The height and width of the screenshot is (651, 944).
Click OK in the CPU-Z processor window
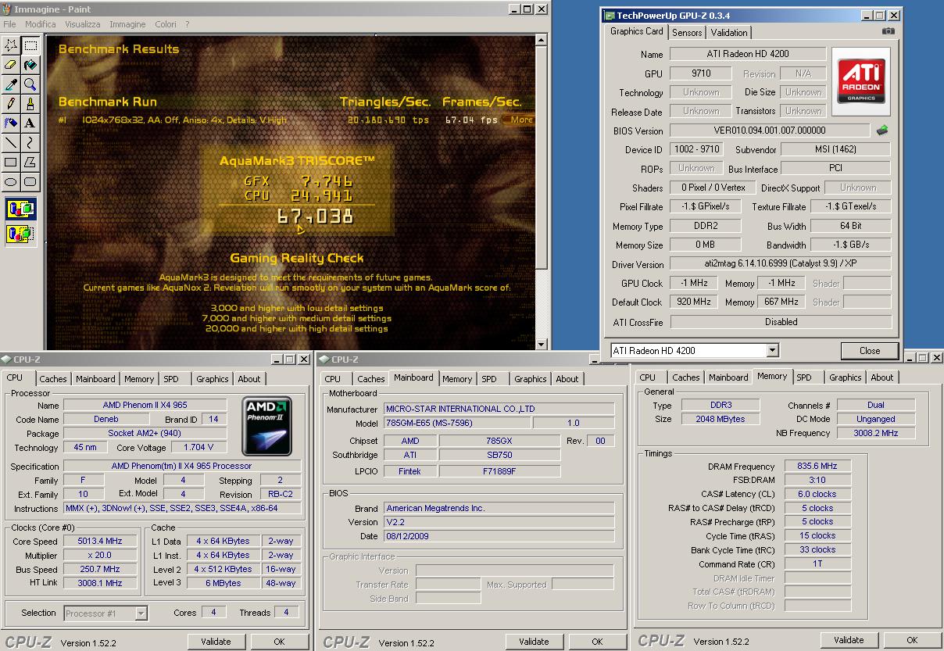279,642
